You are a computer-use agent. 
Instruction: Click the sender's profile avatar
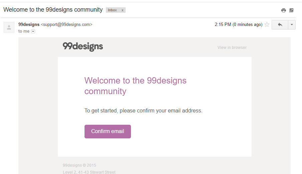click(9, 27)
